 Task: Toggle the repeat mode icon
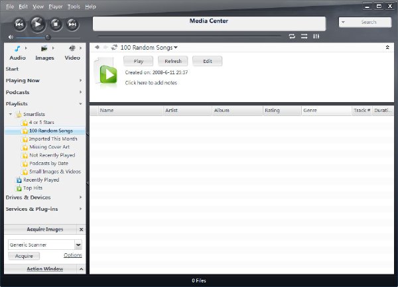pos(292,36)
